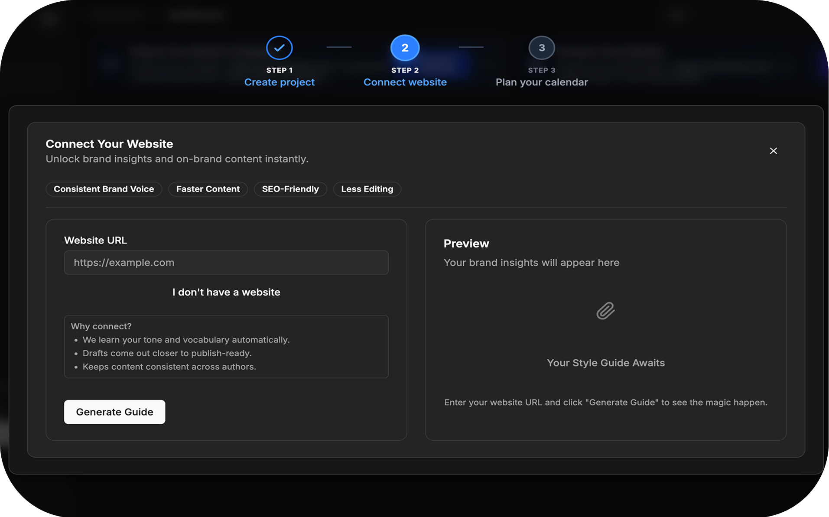
Task: Click the Preview panel heading
Action: pyautogui.click(x=466, y=244)
